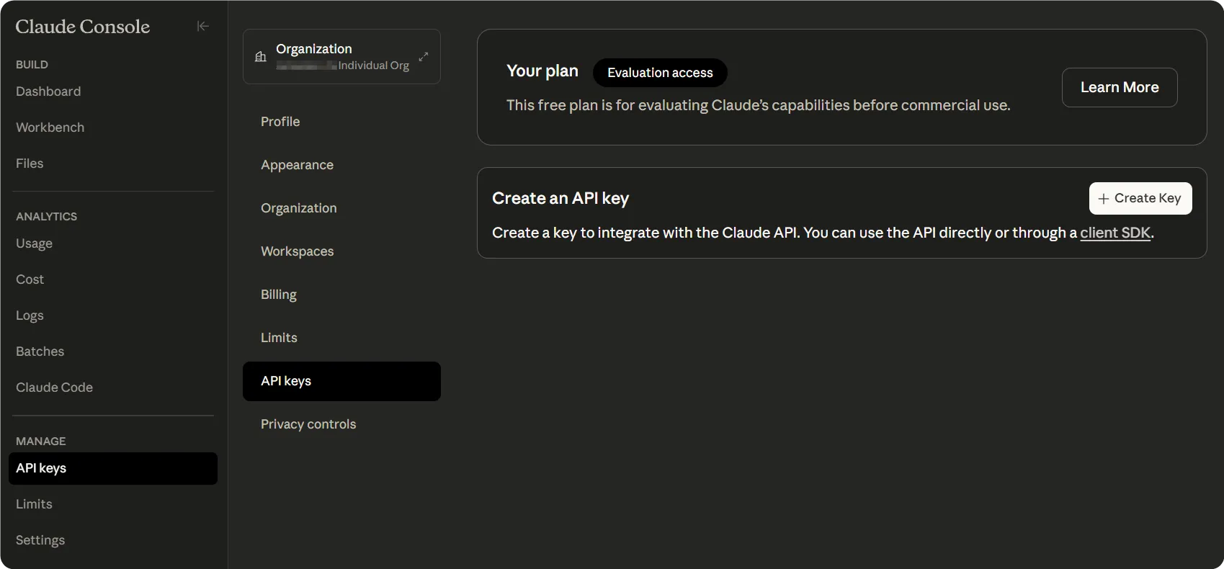Click the organization building icon
1224x569 pixels.
[x=261, y=57]
